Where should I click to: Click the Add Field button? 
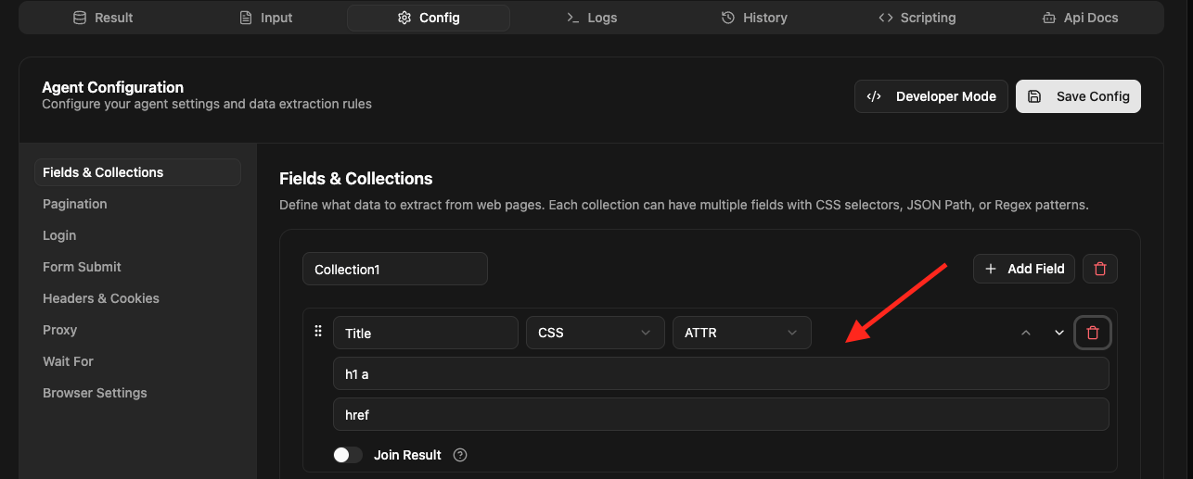[1023, 269]
